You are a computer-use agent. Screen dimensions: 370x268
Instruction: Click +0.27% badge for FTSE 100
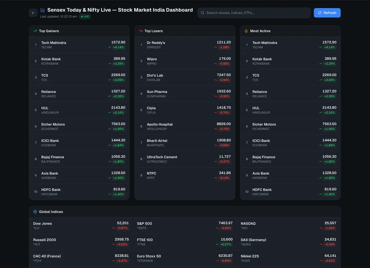pyautogui.click(x=226, y=245)
